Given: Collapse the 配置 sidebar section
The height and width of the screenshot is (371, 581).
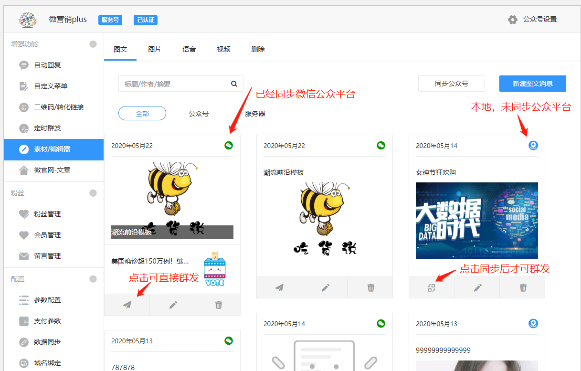Looking at the screenshot, I should 93,279.
